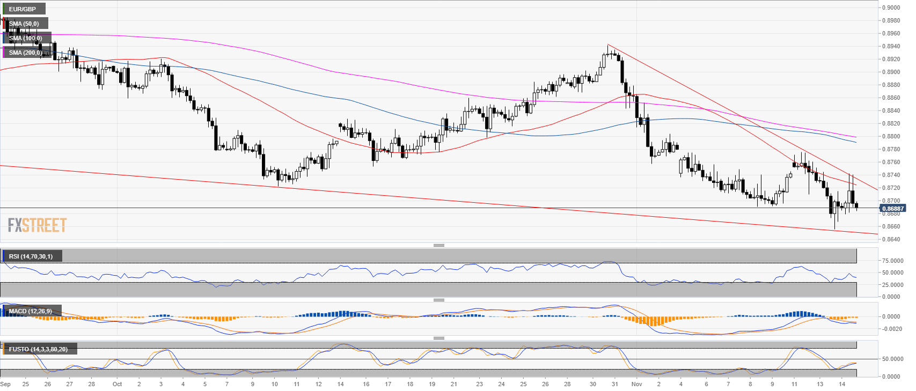The image size is (916, 391).
Task: Click the blue SMA 100 color marker
Action: (x=4, y=38)
